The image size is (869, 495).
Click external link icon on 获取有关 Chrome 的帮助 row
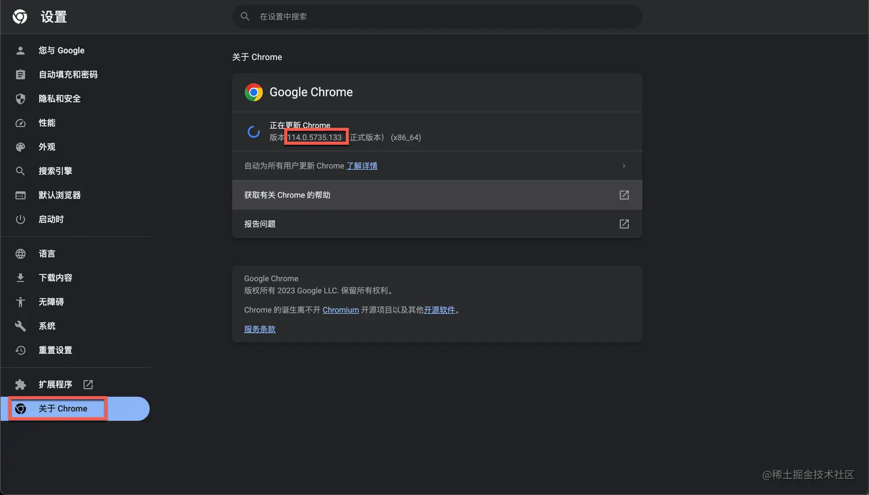[x=624, y=195]
